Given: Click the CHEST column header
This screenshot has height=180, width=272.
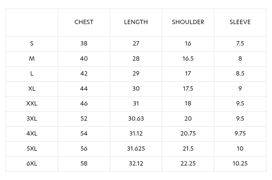Looking at the screenshot, I should pos(84,22).
